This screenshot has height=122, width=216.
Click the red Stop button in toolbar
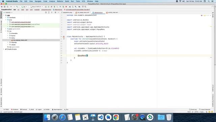point(66,7)
